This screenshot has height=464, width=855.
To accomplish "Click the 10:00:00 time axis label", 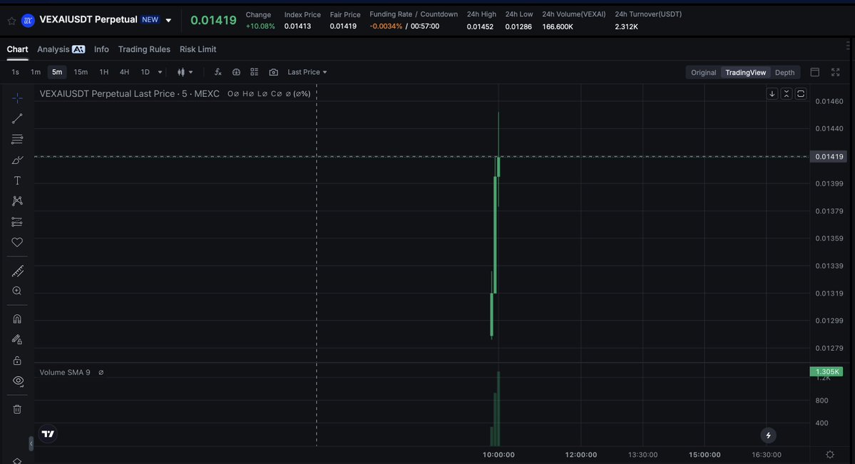I will 498,455.
